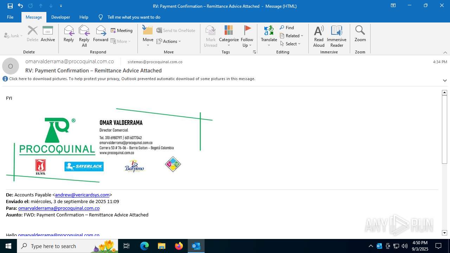Show hidden system tray icons

(371, 246)
